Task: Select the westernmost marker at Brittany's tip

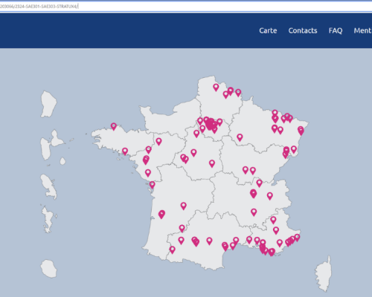Action: [x=114, y=126]
